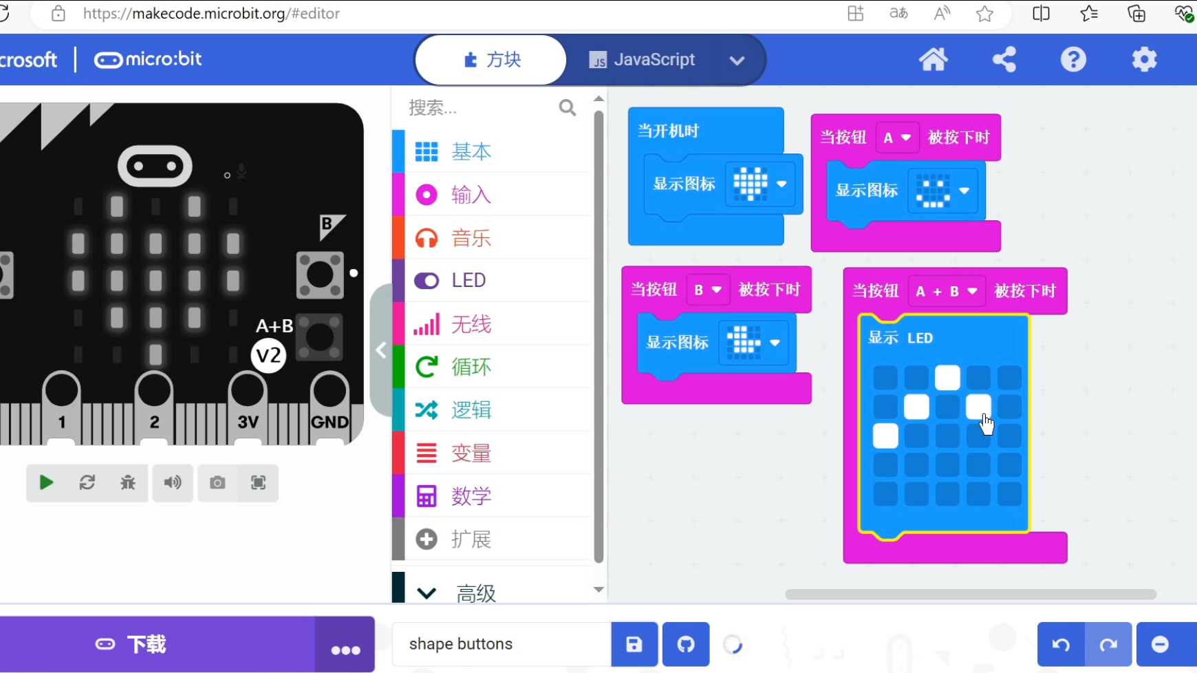Open the settings gear menu
Viewport: 1197px width, 673px height.
(x=1144, y=60)
